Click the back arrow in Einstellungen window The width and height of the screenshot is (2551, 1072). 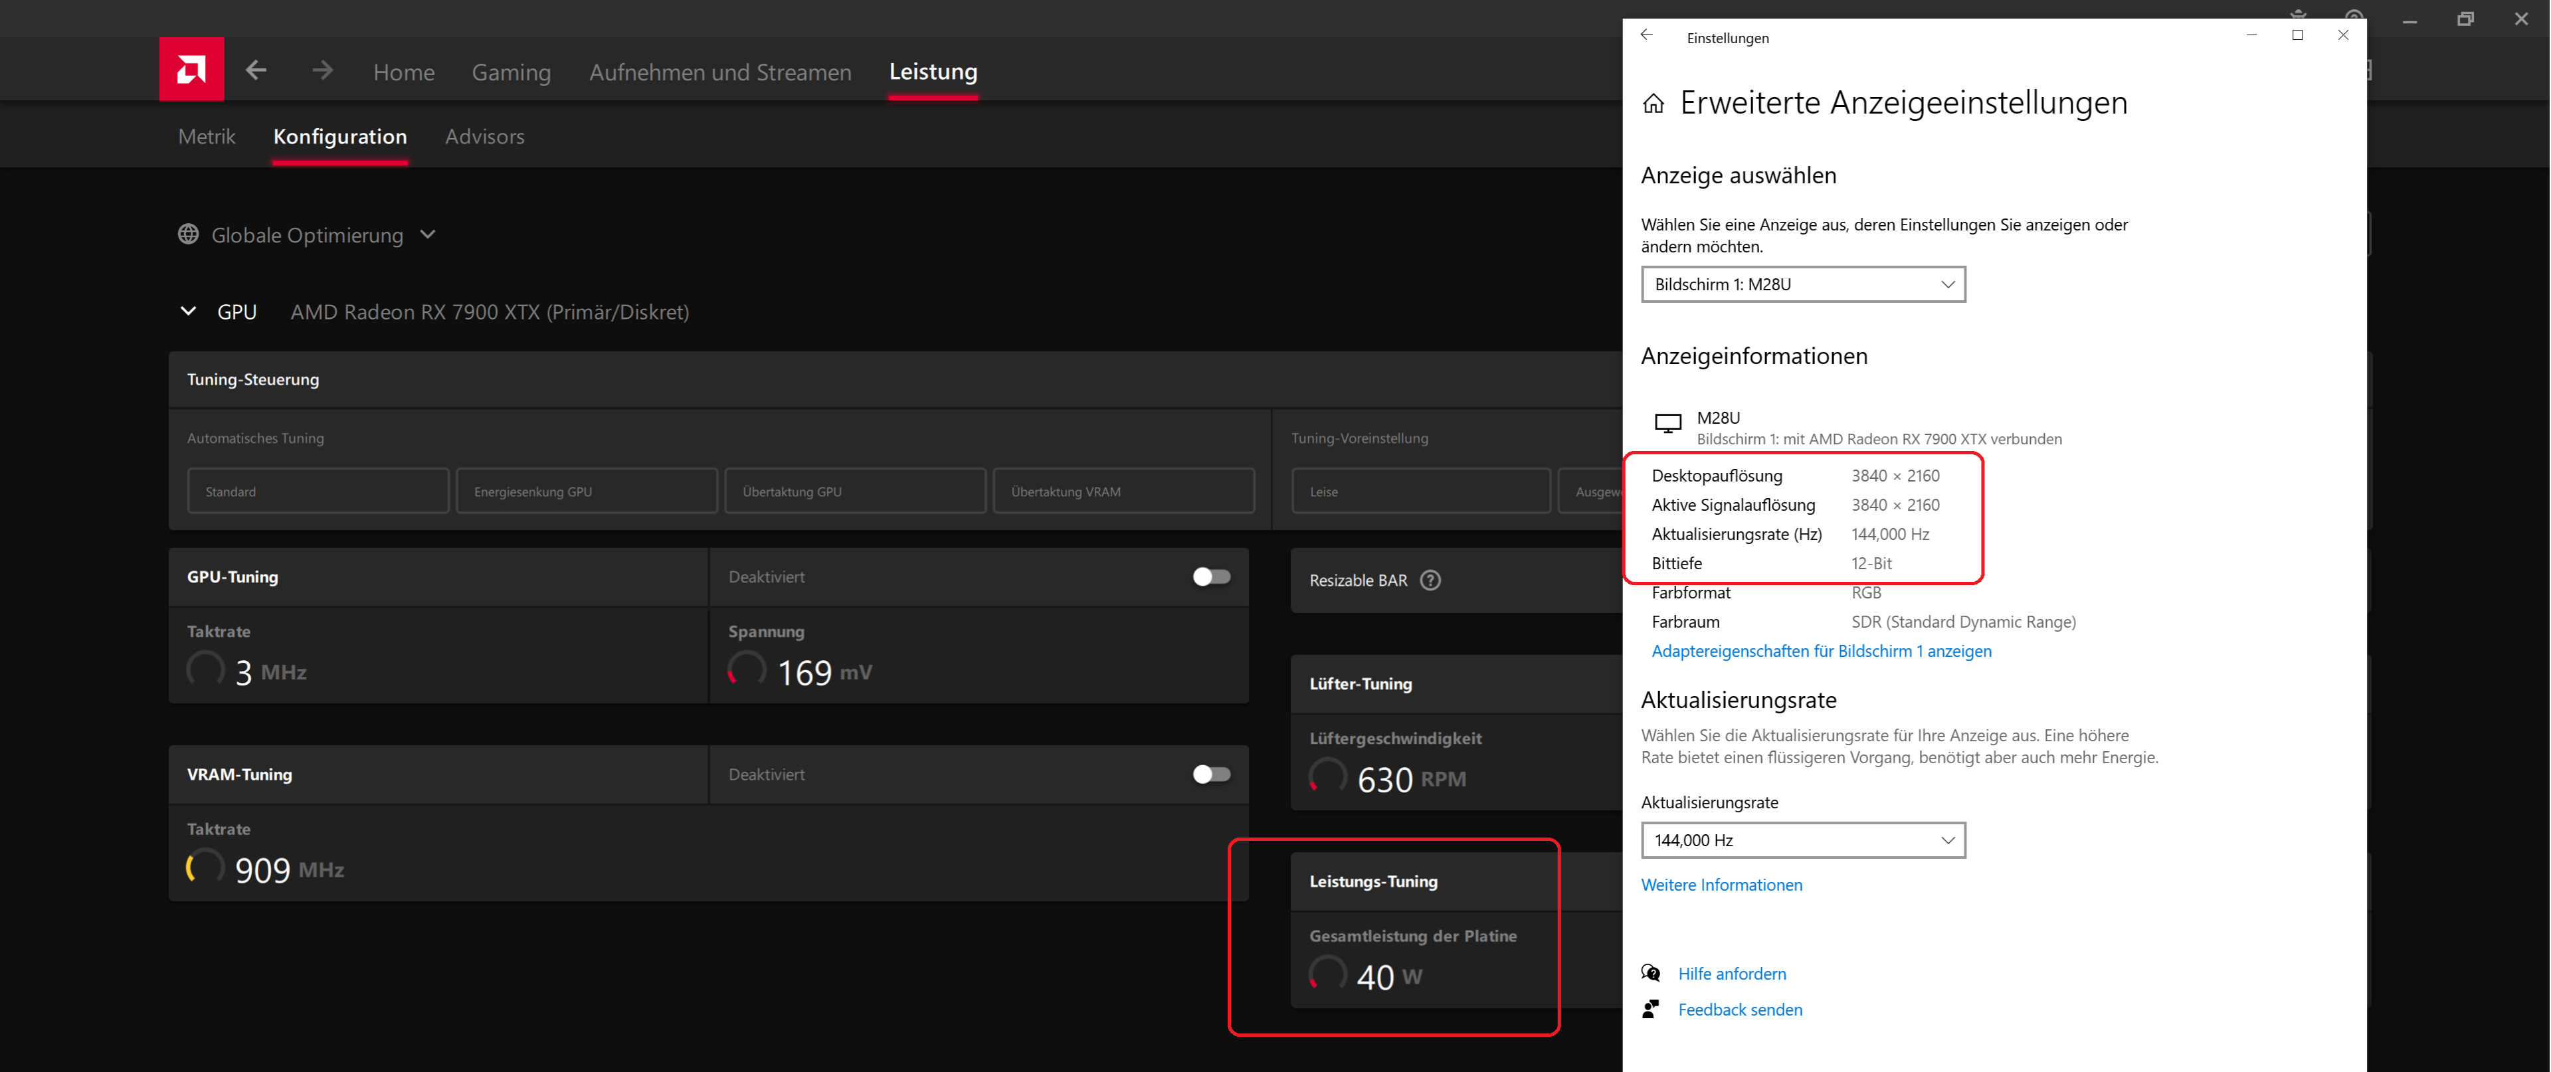point(1646,36)
